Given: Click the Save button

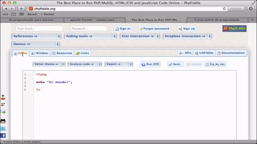Looking at the screenshot, I should tap(175, 64).
